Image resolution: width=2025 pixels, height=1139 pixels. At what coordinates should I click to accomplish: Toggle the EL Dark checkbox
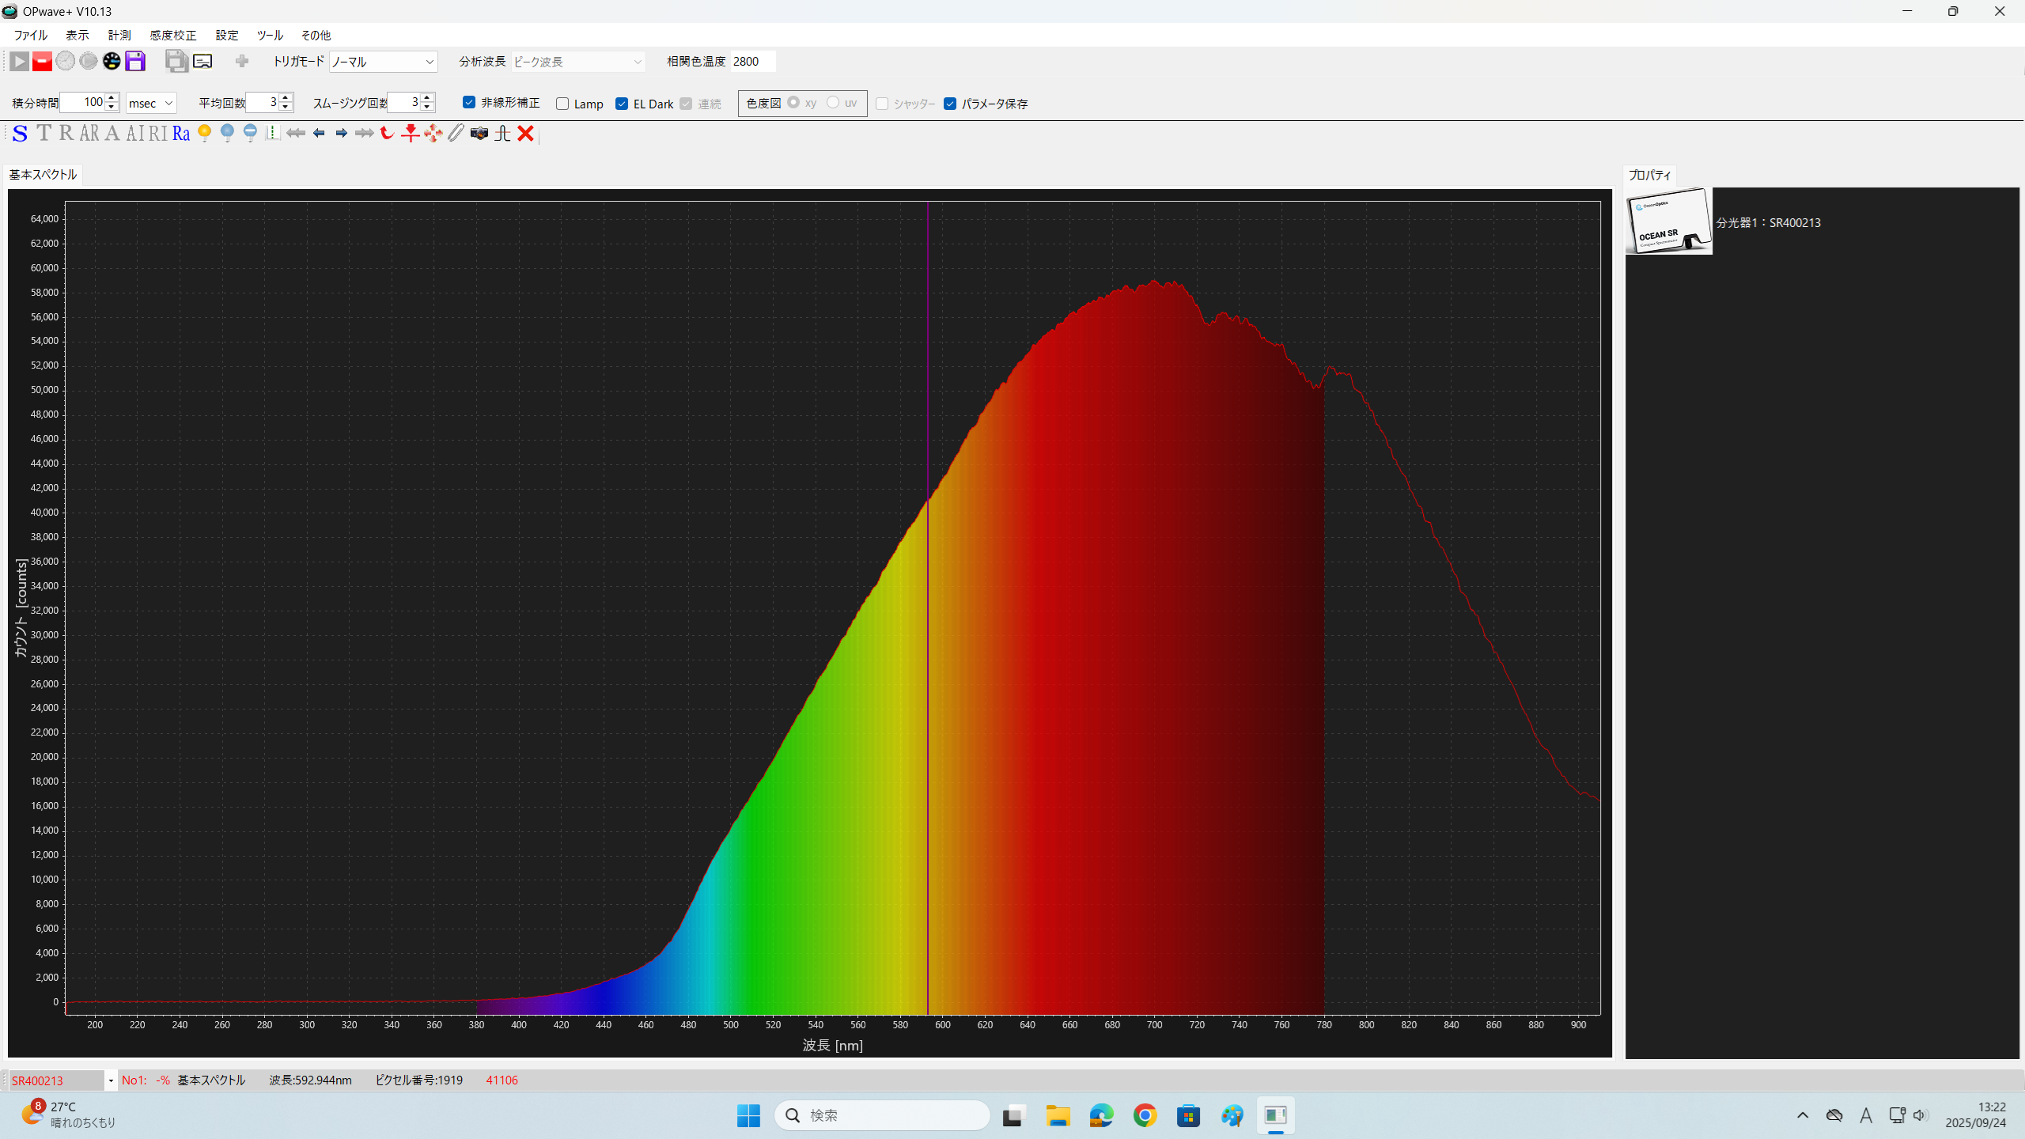(622, 104)
